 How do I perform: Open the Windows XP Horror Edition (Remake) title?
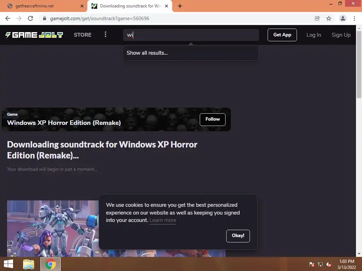coord(64,122)
